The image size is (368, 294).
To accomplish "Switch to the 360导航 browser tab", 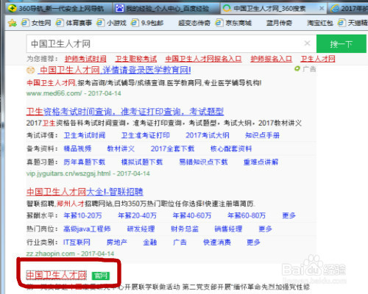I will tap(57, 8).
